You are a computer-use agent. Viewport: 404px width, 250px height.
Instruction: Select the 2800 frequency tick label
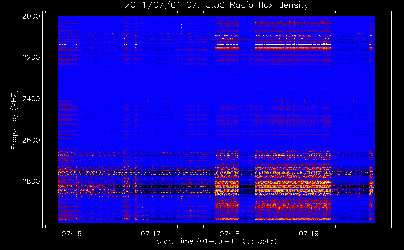point(31,181)
